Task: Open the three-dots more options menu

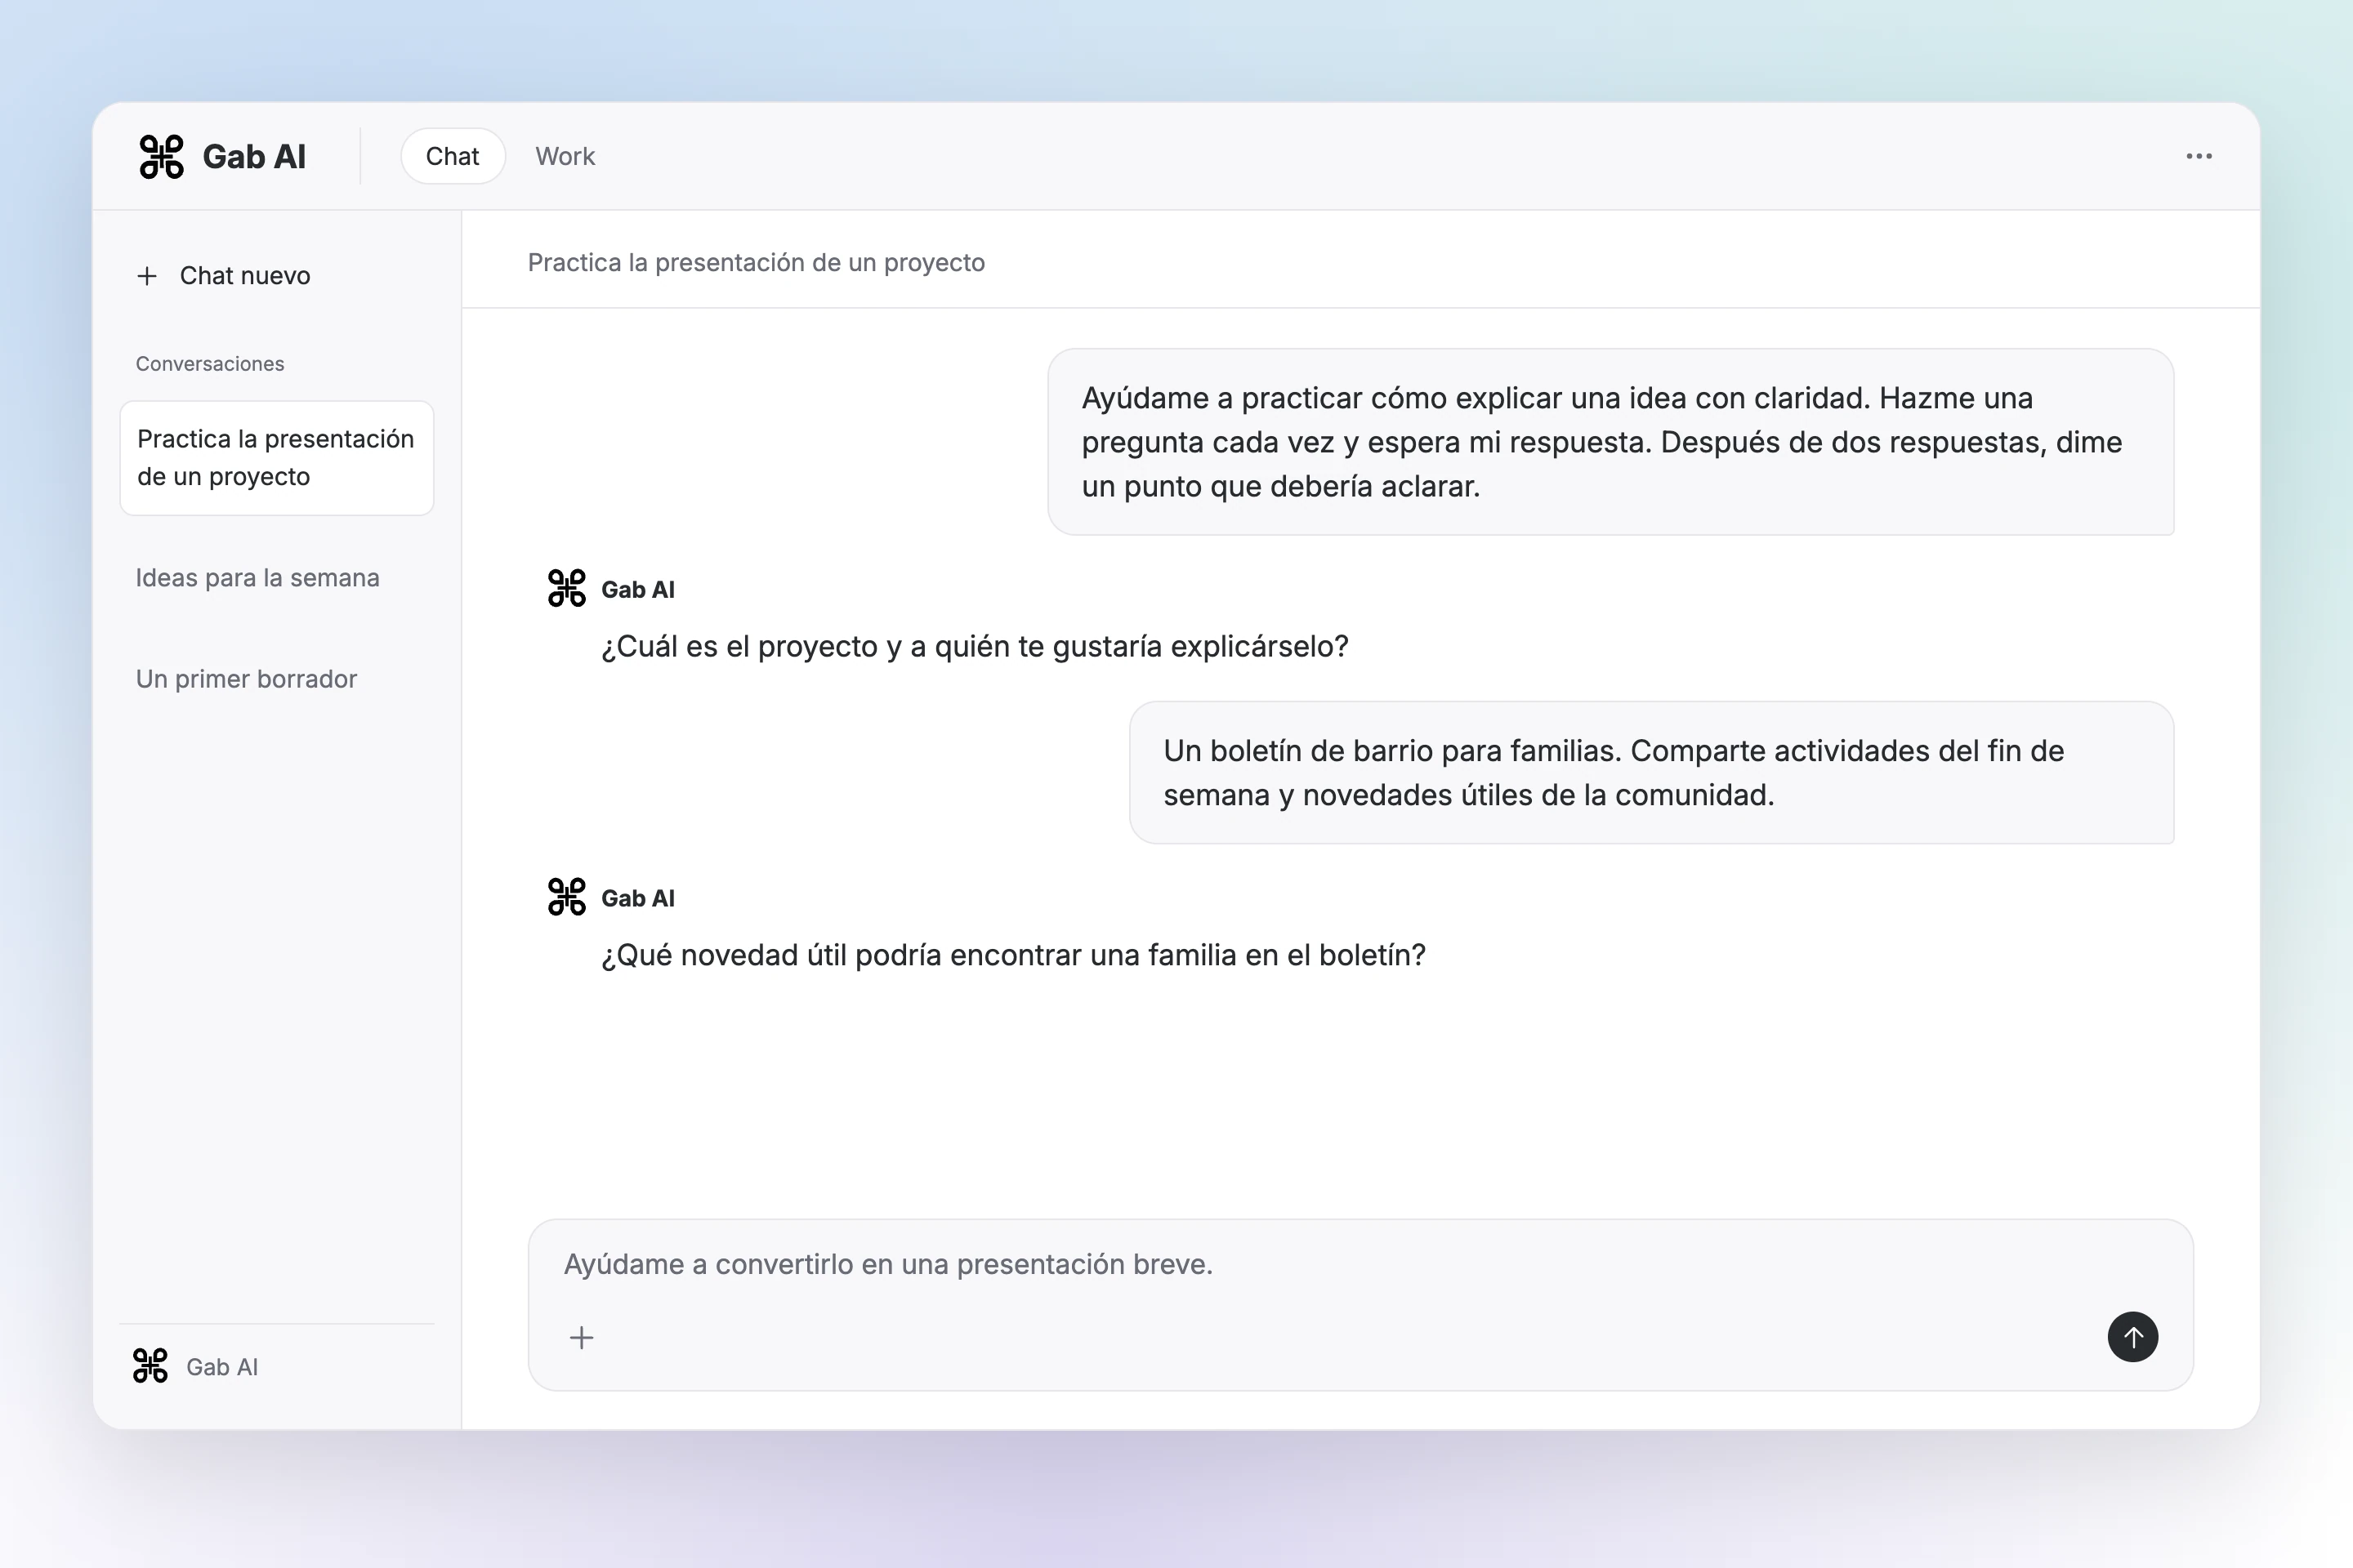Action: tap(2198, 156)
